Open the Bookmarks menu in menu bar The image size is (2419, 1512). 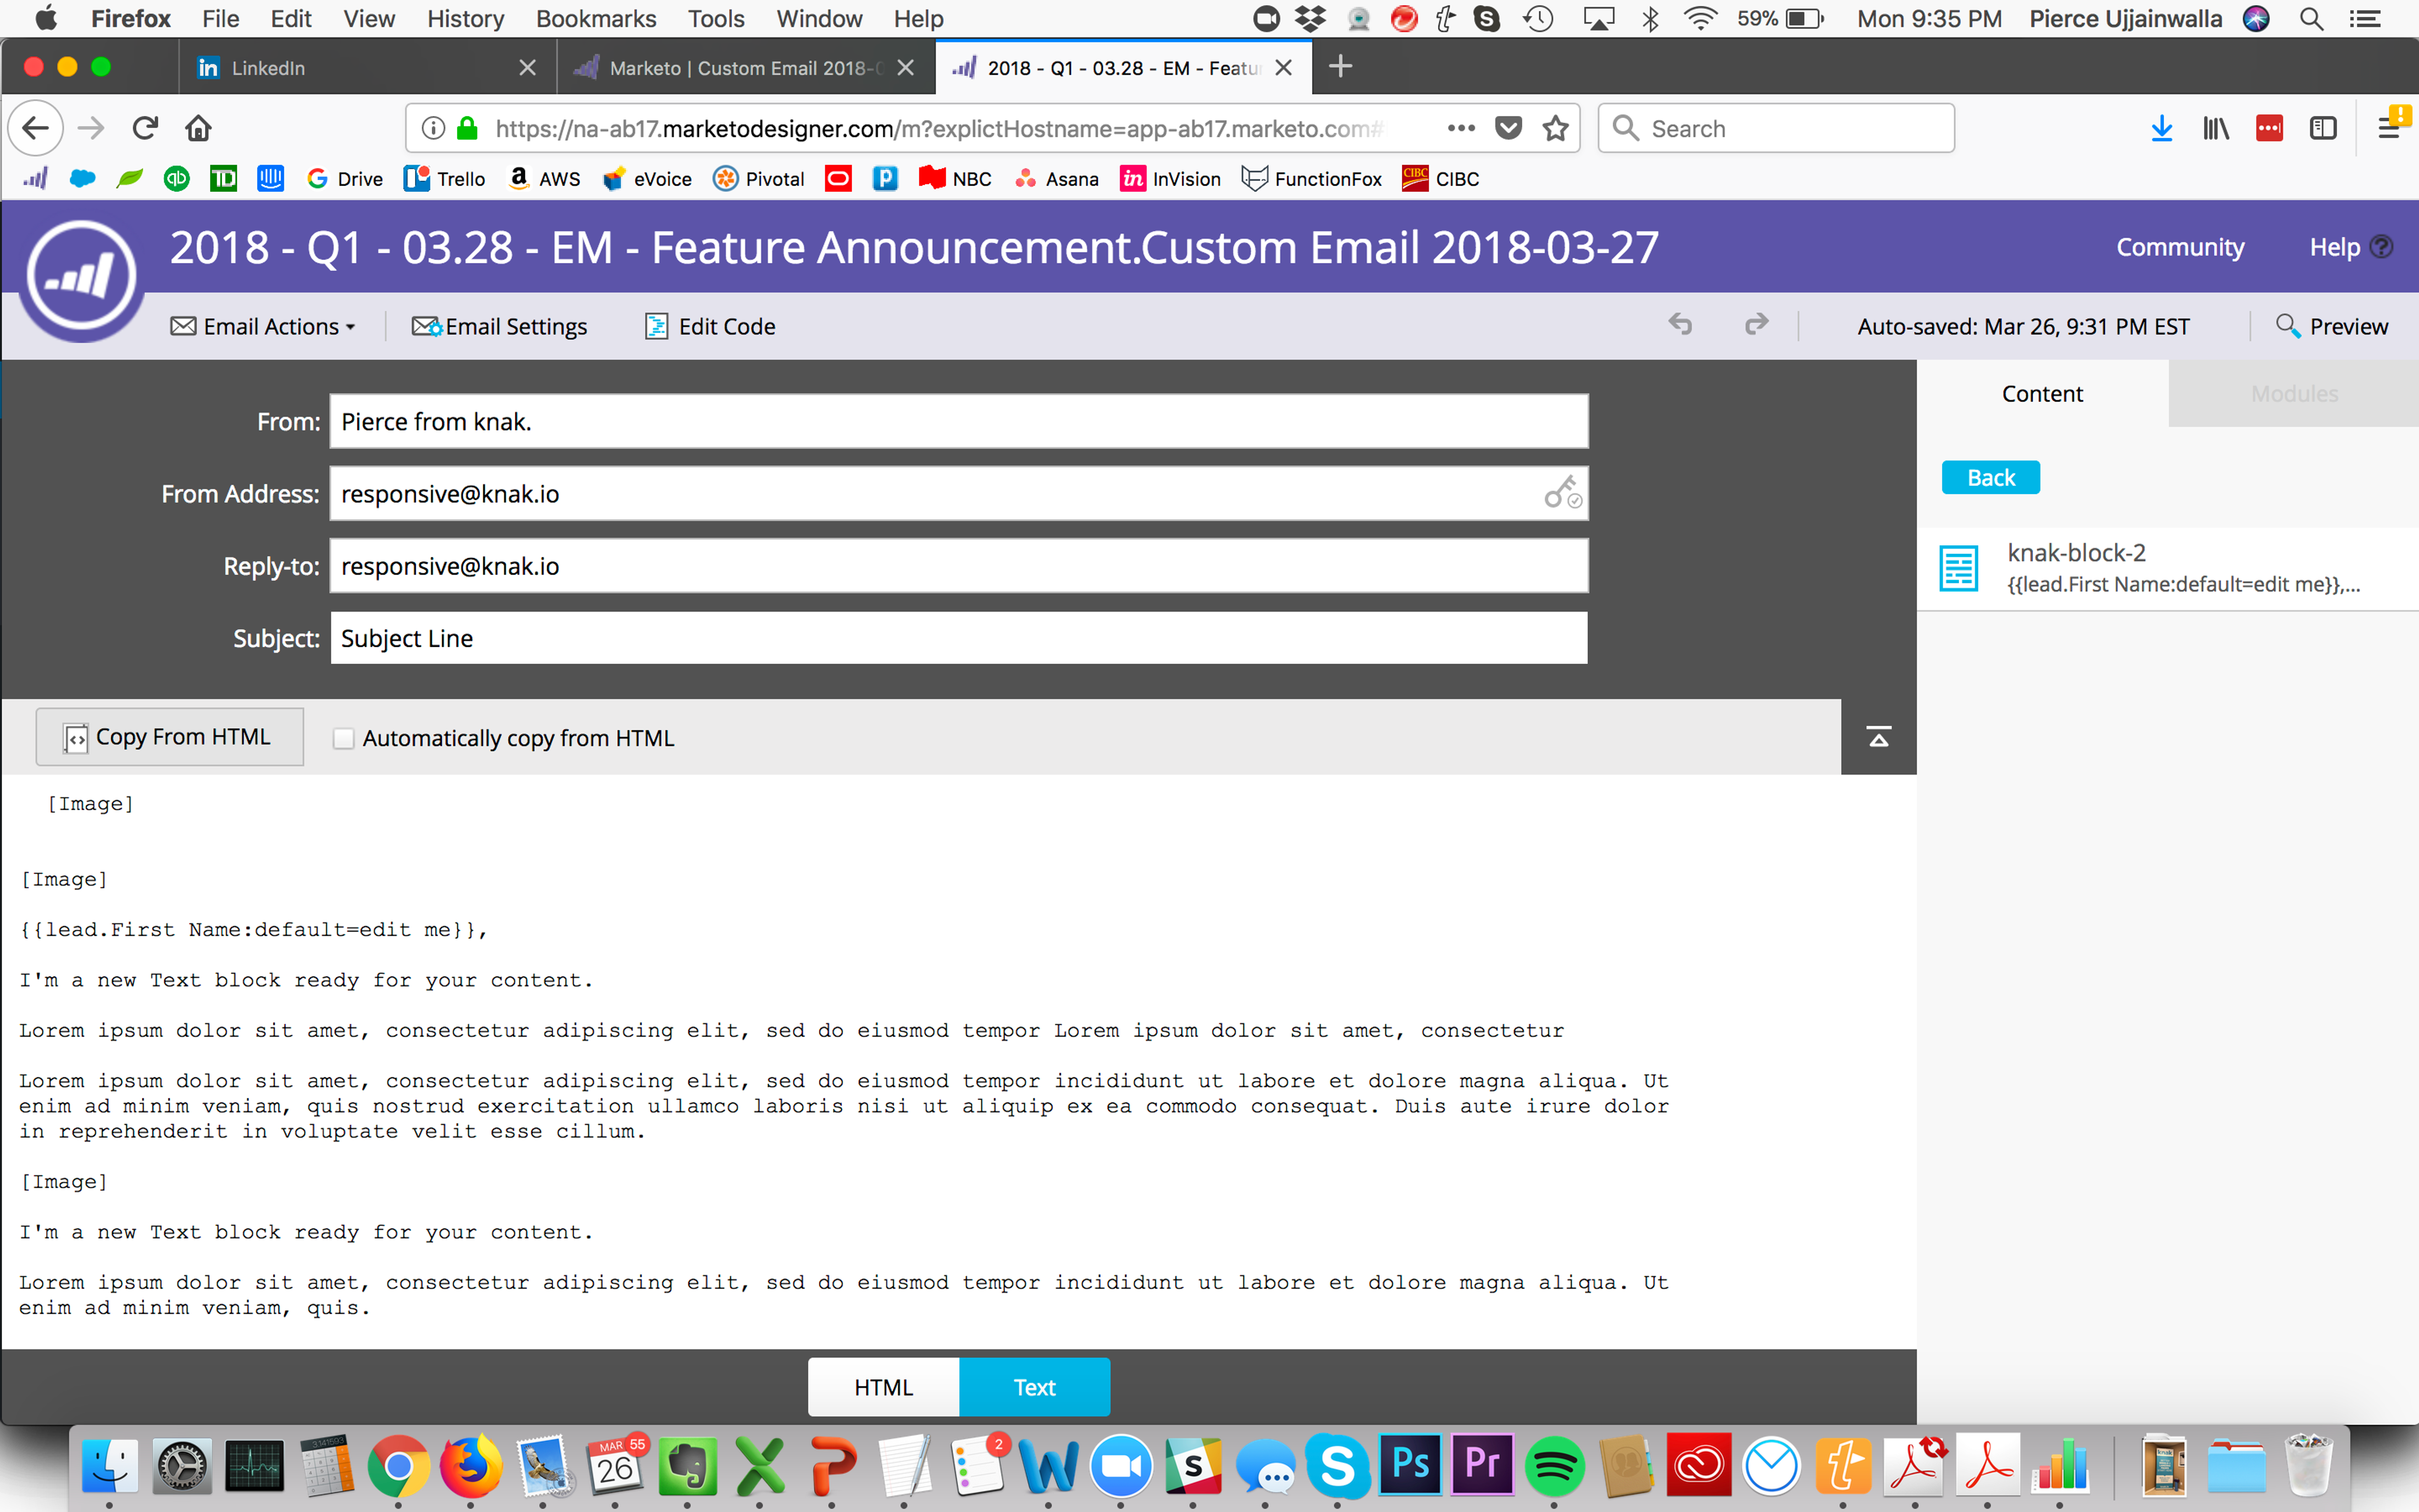596,19
